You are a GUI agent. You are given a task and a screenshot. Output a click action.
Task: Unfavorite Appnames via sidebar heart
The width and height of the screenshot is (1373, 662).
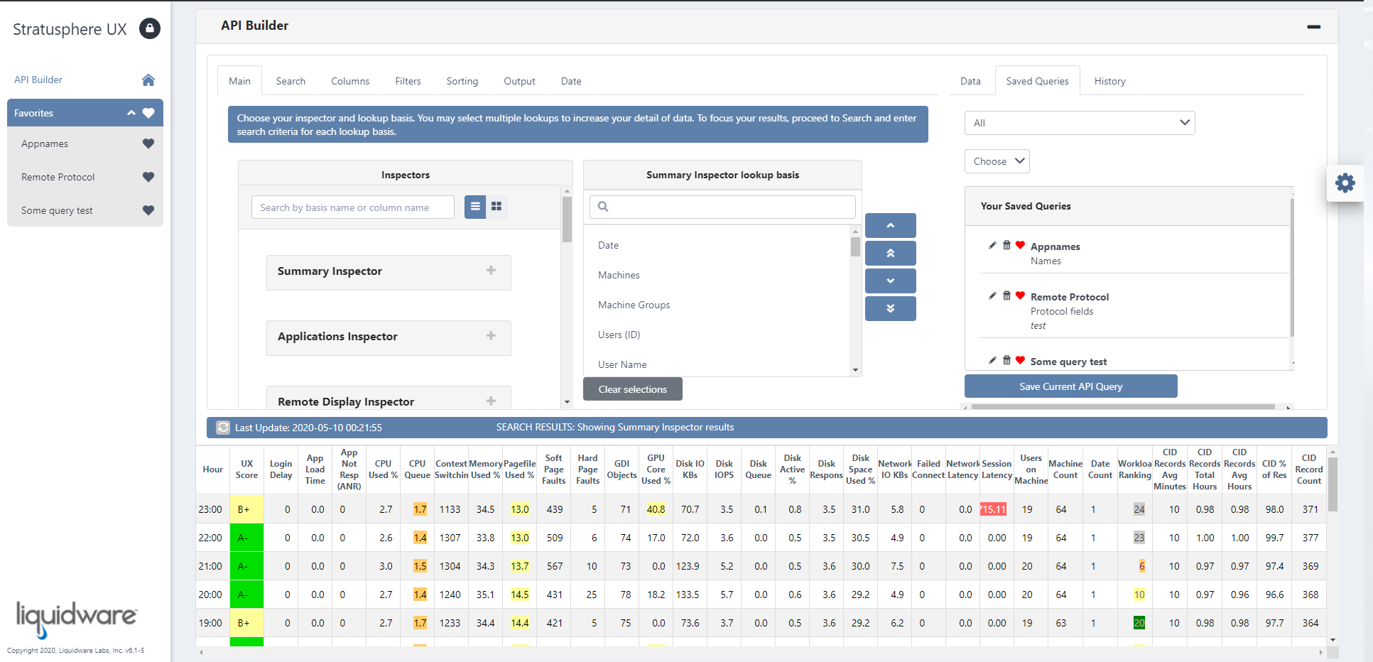point(148,143)
